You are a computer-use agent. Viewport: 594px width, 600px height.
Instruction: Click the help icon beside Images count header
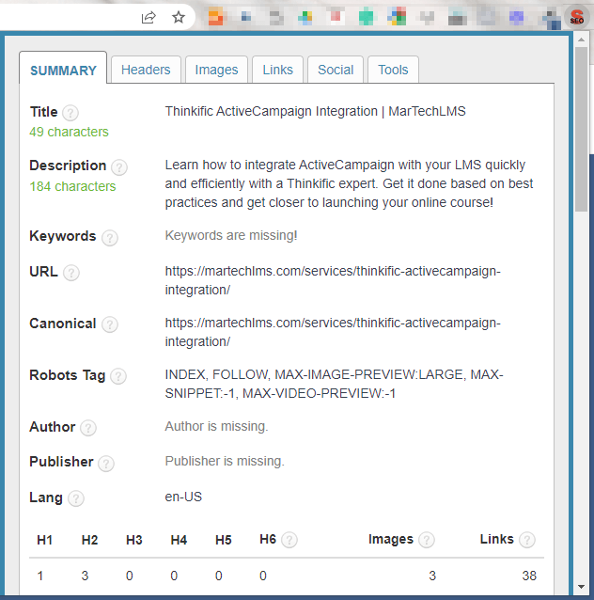426,540
